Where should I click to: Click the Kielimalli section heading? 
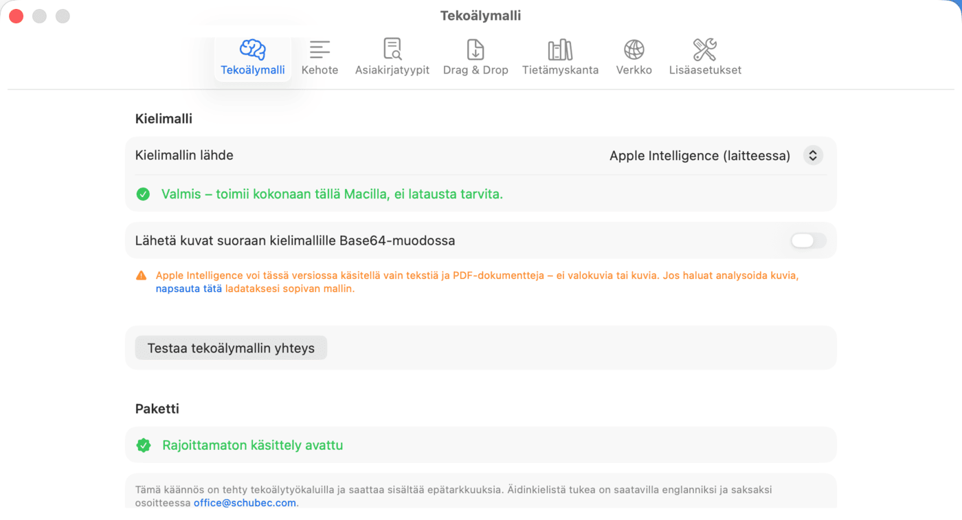[164, 119]
